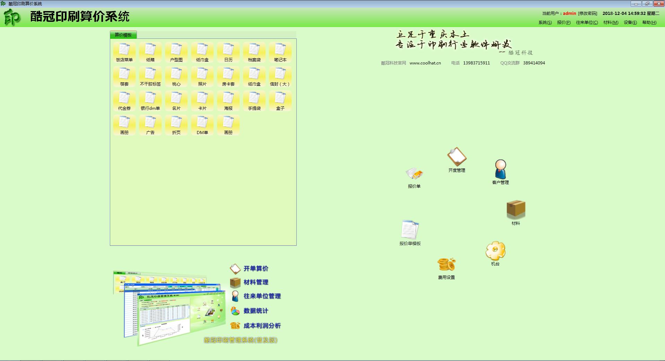The width and height of the screenshot is (665, 361).
Task: Select the 房卡套 template
Action: (228, 77)
